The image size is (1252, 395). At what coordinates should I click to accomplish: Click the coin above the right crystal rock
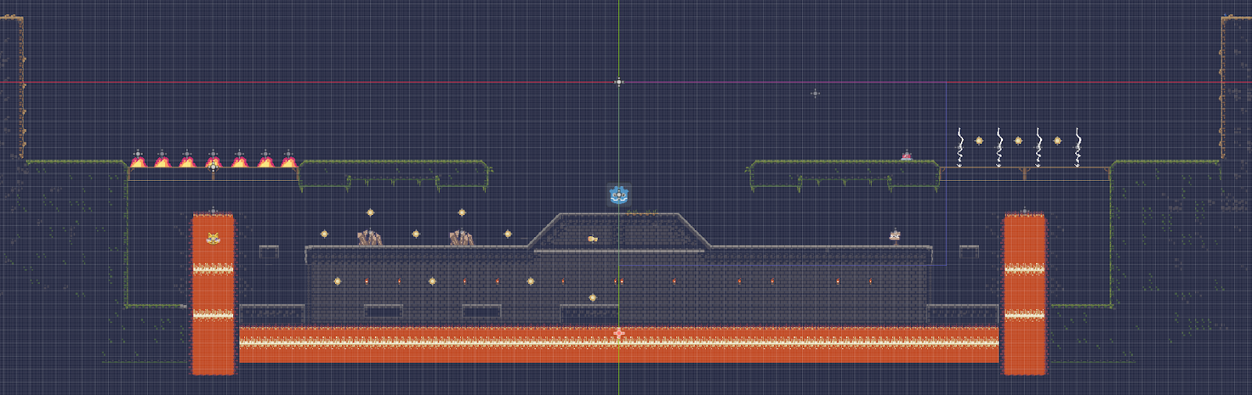462,213
